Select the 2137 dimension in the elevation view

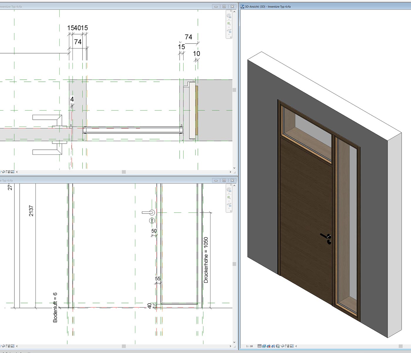click(x=31, y=211)
